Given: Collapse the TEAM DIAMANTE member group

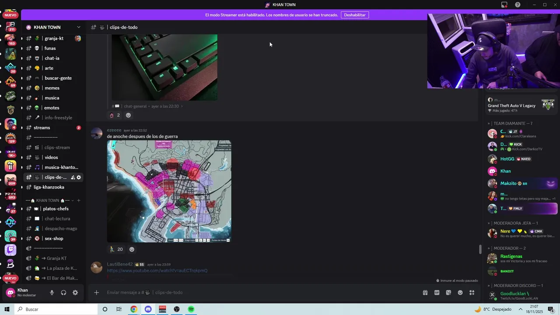Looking at the screenshot, I should tap(511, 124).
